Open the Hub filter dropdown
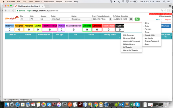The image size is (173, 108). click(x=35, y=19)
